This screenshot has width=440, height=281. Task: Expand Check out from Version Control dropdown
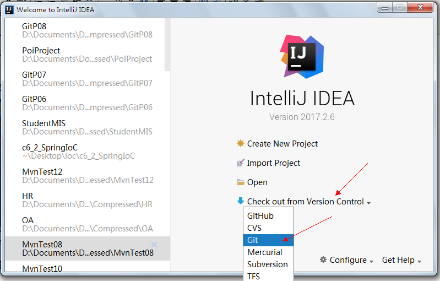click(368, 203)
